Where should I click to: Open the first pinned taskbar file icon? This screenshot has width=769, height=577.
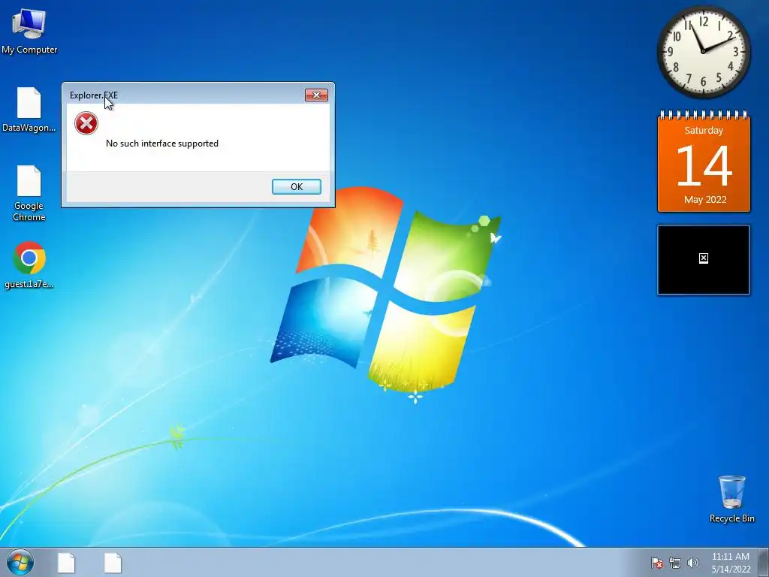66,563
